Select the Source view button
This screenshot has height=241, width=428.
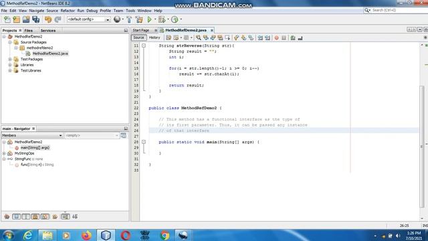[x=138, y=37]
